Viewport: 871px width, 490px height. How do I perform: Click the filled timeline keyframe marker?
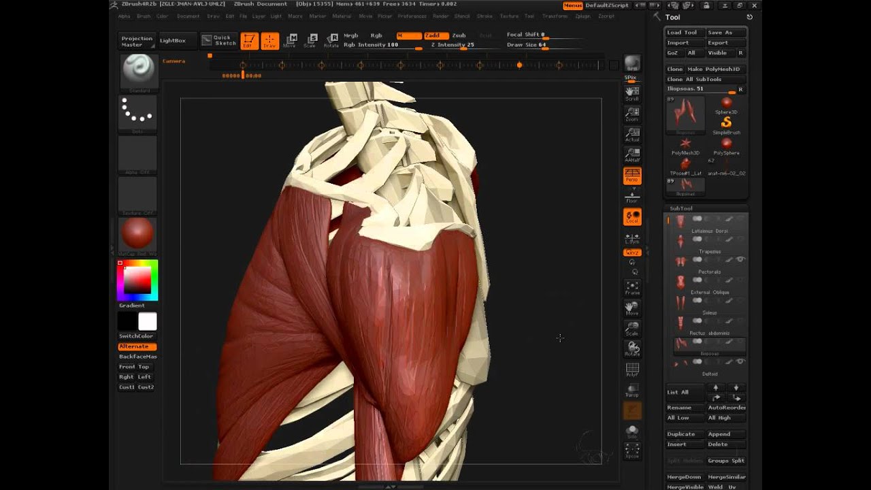click(x=519, y=65)
